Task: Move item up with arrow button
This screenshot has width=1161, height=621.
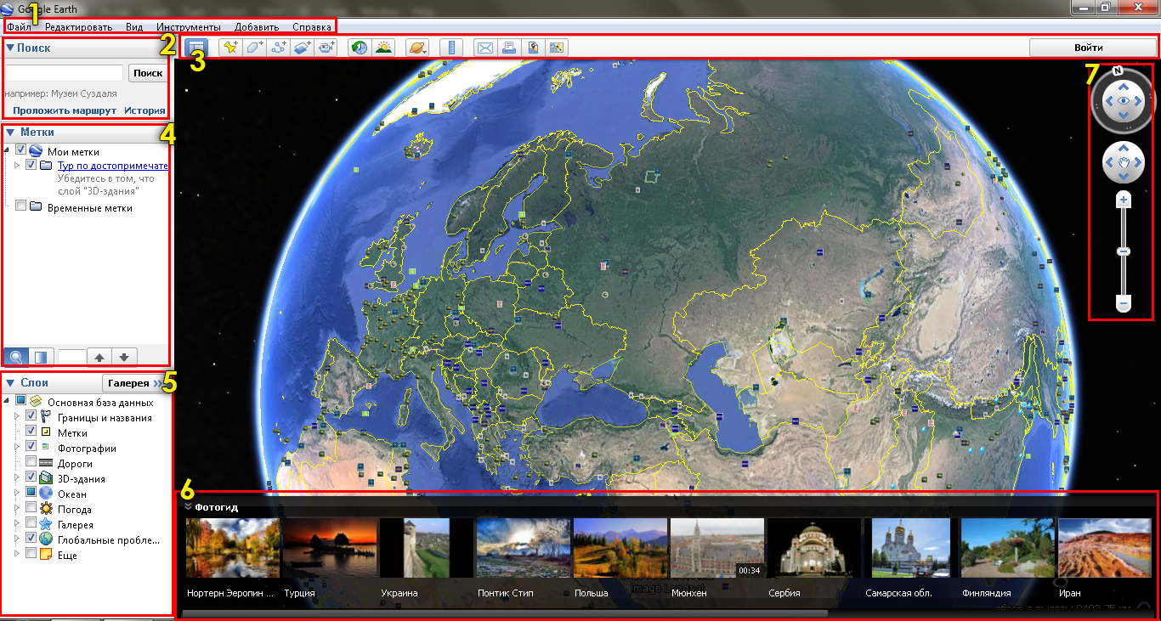Action: pos(99,357)
